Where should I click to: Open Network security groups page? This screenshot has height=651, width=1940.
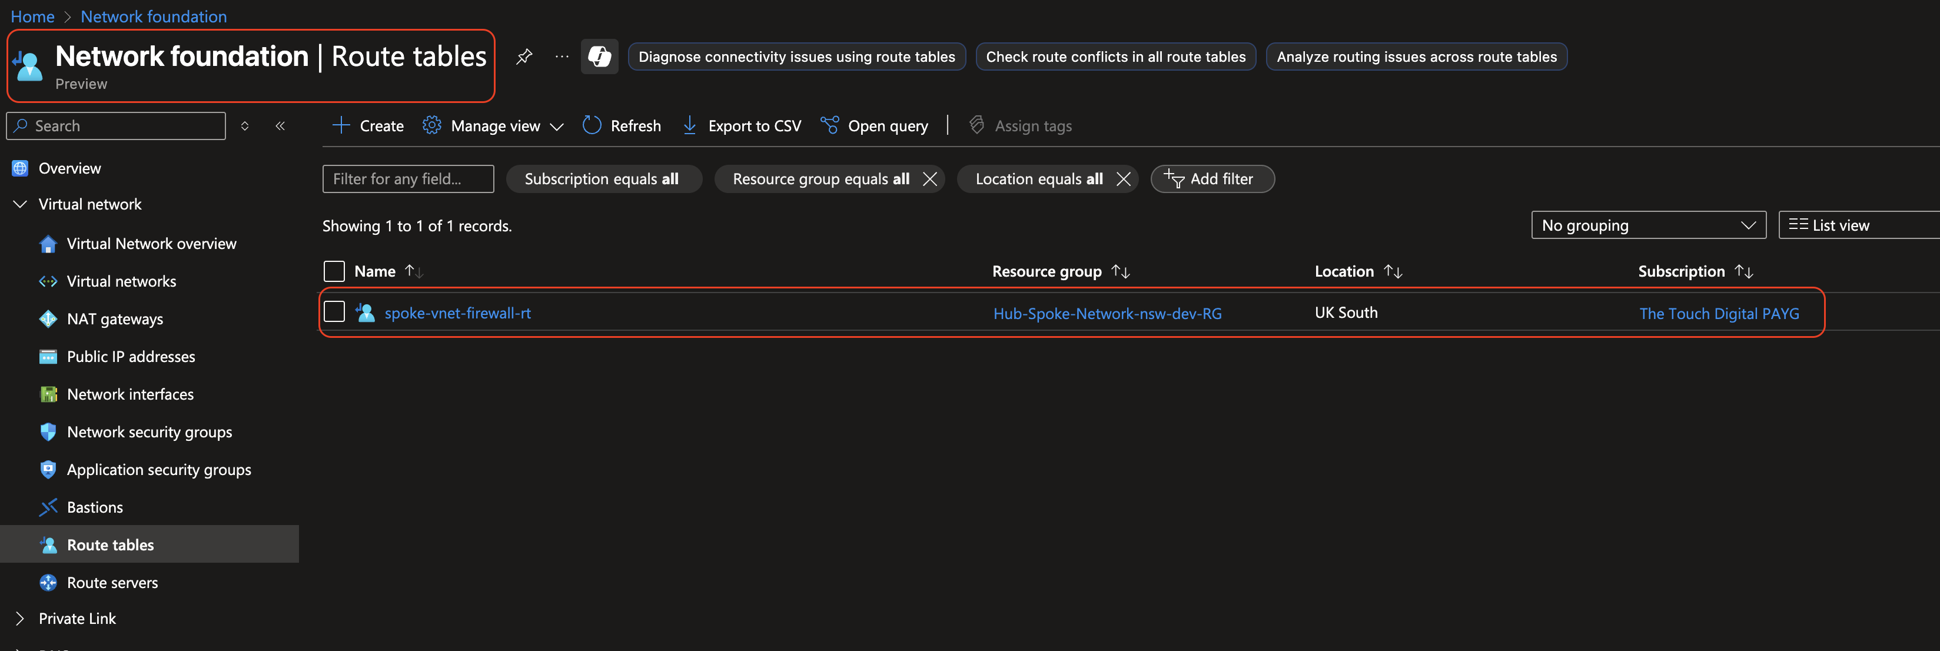click(149, 431)
